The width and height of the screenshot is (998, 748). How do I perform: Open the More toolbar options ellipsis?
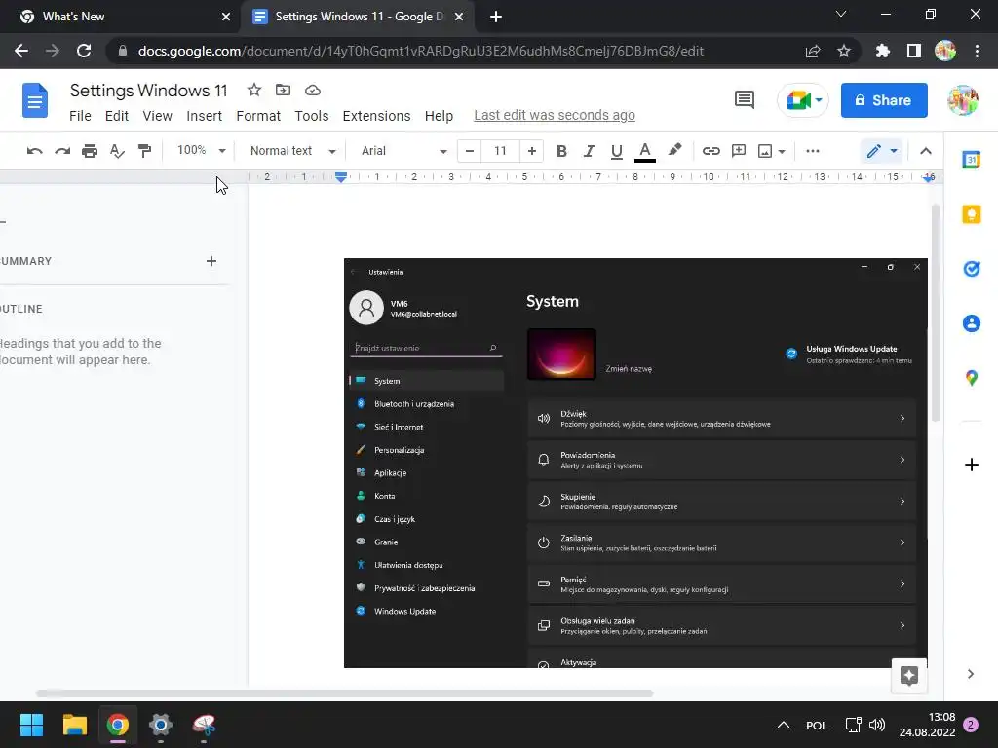click(x=812, y=151)
